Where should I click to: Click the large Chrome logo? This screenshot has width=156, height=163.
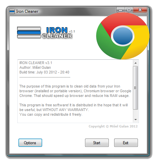123,36
